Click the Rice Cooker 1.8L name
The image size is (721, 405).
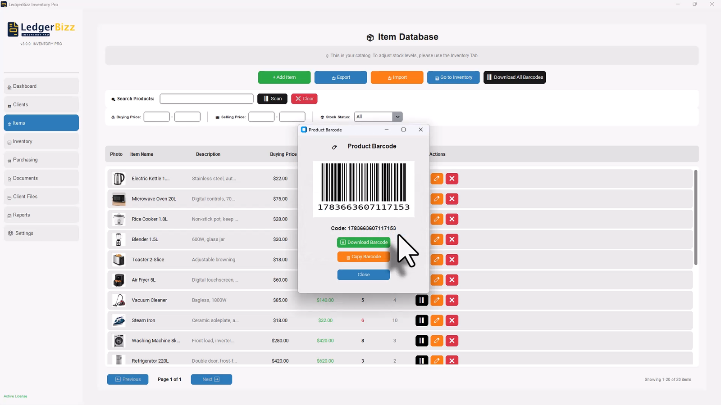[150, 219]
